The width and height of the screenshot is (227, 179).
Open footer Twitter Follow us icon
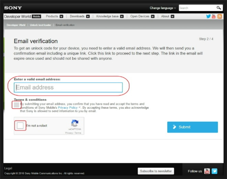click(214, 171)
